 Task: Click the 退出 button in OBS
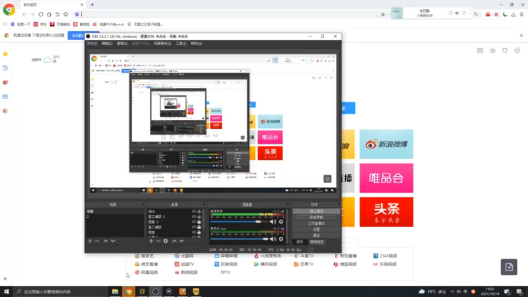pyautogui.click(x=316, y=236)
